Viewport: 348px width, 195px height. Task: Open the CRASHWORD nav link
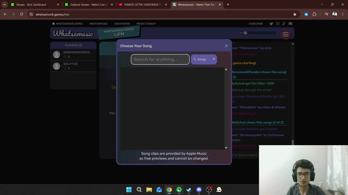(122, 24)
